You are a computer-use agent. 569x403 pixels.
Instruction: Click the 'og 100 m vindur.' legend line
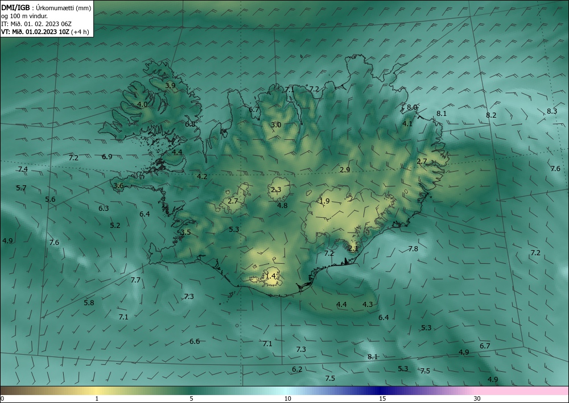(24, 16)
